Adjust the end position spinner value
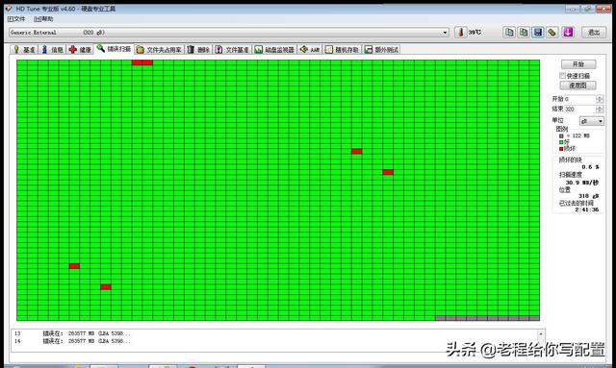The image size is (616, 368). point(600,109)
